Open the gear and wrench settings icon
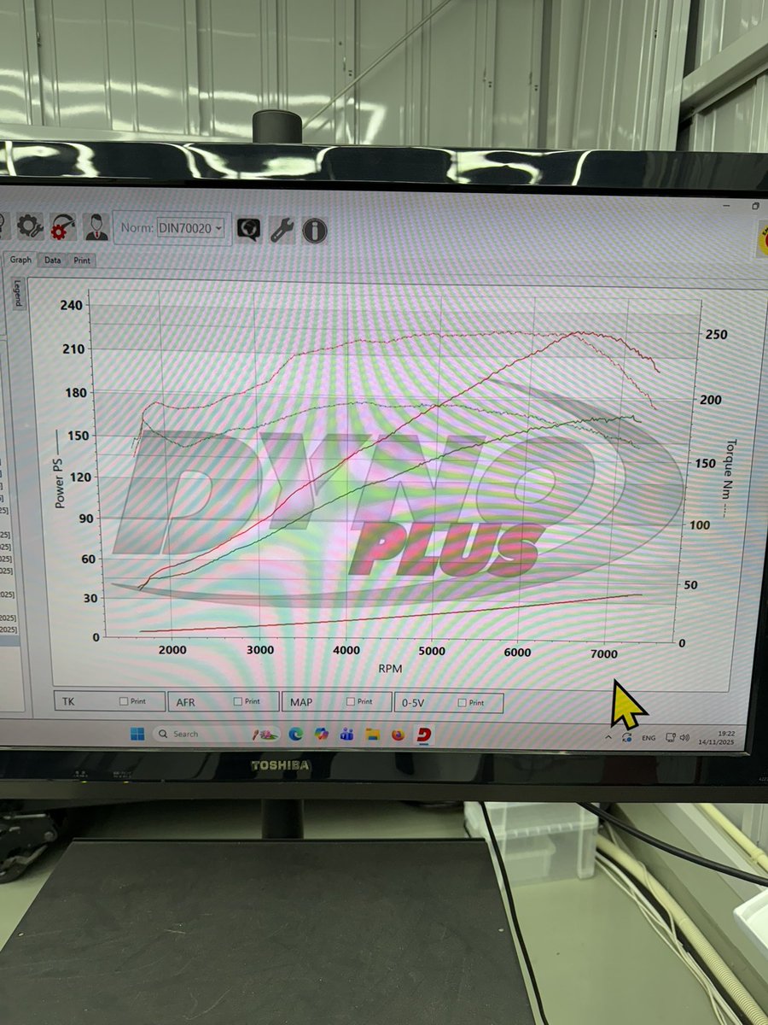The height and width of the screenshot is (1025, 768). click(30, 226)
